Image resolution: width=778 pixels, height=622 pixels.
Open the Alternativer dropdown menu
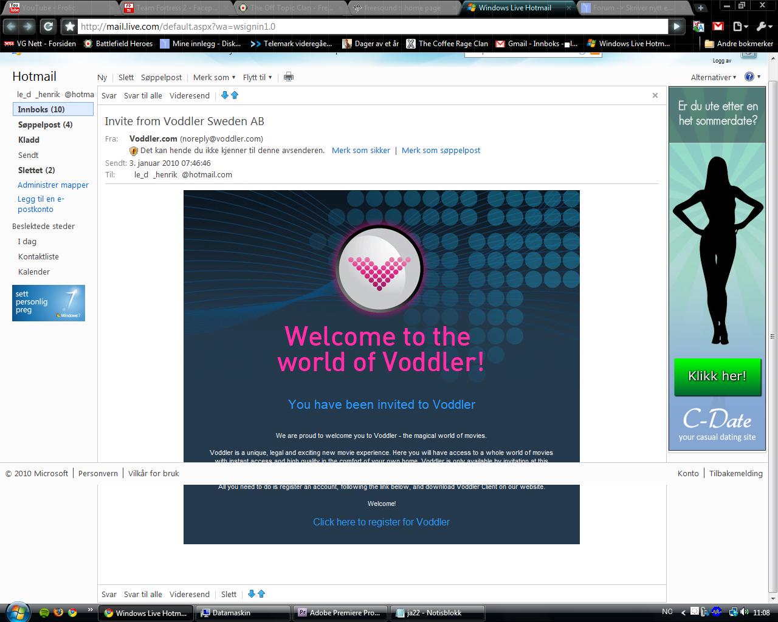pos(714,77)
